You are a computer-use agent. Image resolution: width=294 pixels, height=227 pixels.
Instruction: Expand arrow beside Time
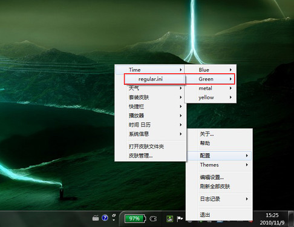(x=181, y=70)
